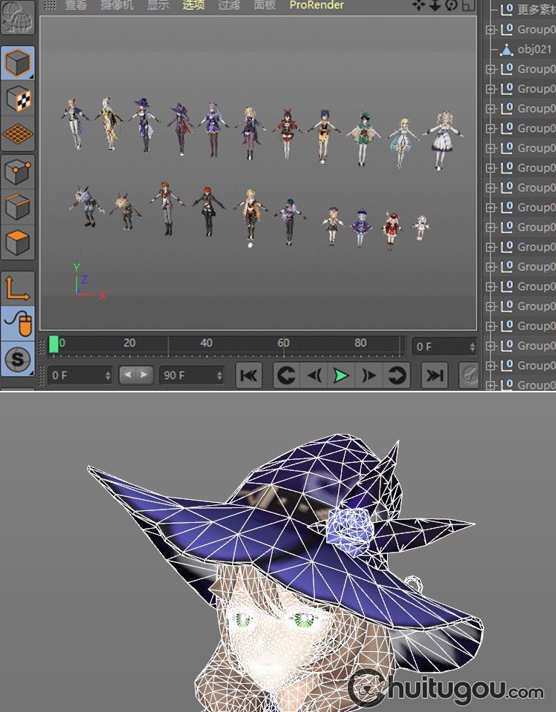Screen dimensions: 556x712
Task: Click the Enable Axis tool icon
Action: coord(18,288)
